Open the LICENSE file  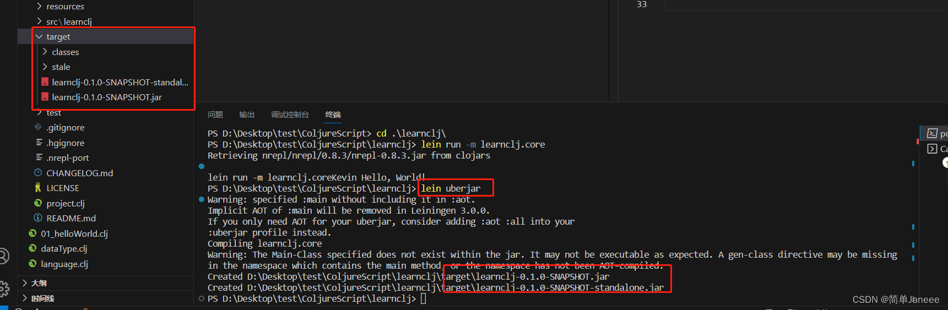point(63,188)
